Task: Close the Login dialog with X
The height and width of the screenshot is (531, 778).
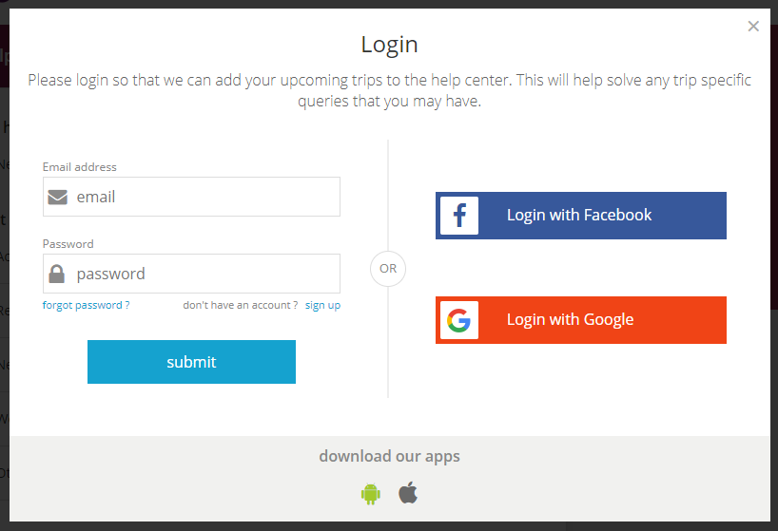Action: [753, 27]
